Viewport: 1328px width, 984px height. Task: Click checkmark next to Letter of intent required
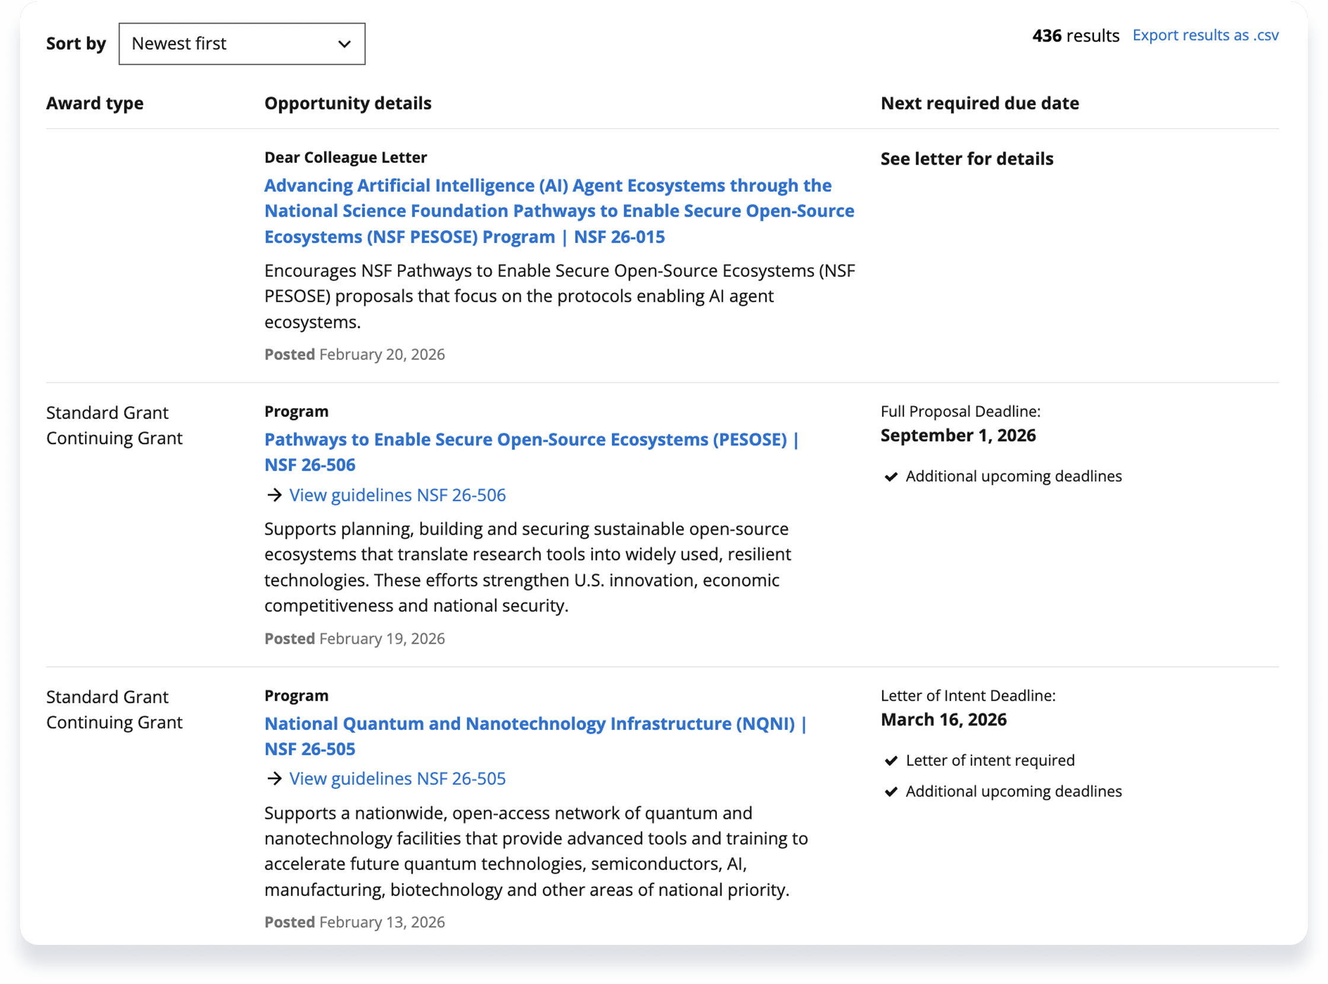point(890,761)
